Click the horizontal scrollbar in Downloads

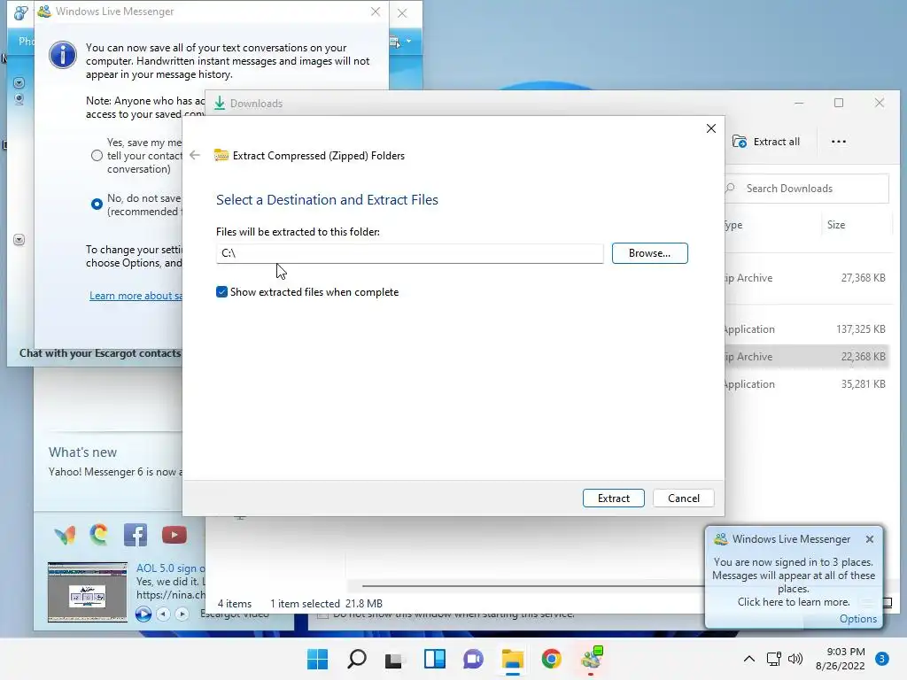tap(532, 586)
